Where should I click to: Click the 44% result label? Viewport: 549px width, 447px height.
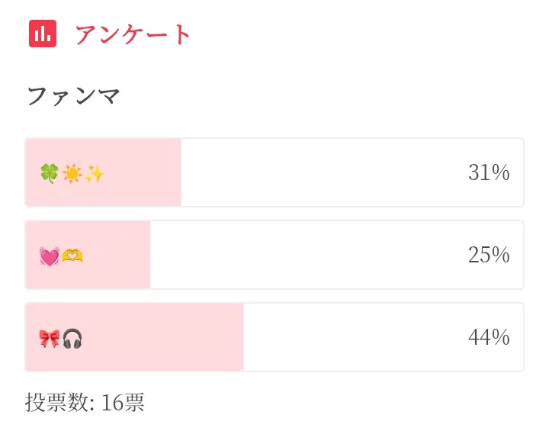(x=489, y=337)
